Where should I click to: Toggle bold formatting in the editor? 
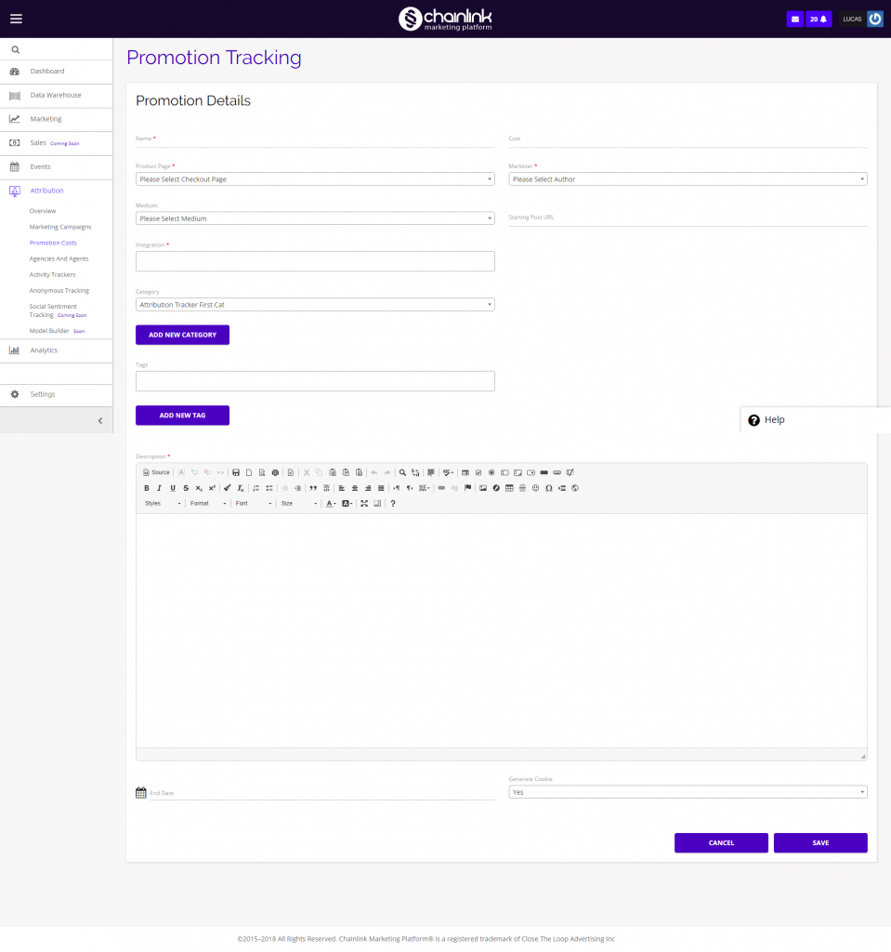tap(145, 487)
